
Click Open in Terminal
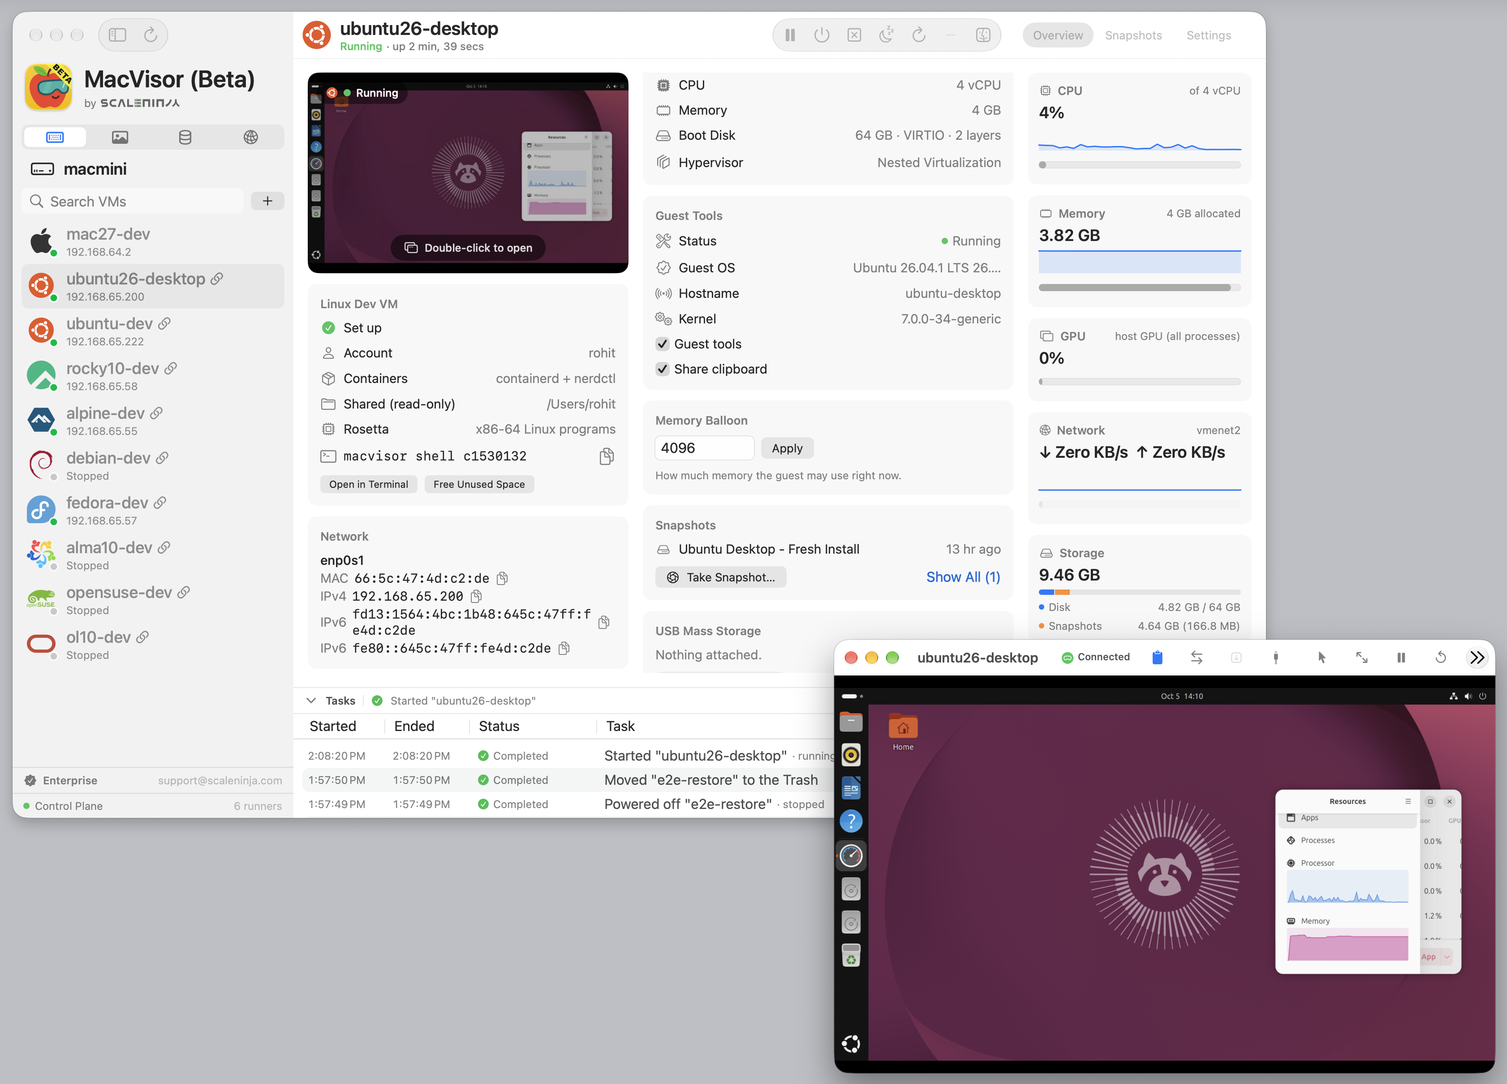[369, 484]
